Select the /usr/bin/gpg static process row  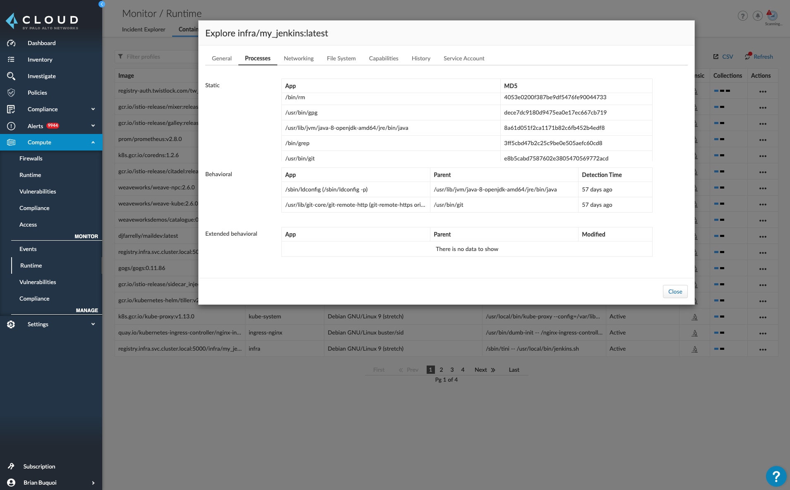[467, 112]
